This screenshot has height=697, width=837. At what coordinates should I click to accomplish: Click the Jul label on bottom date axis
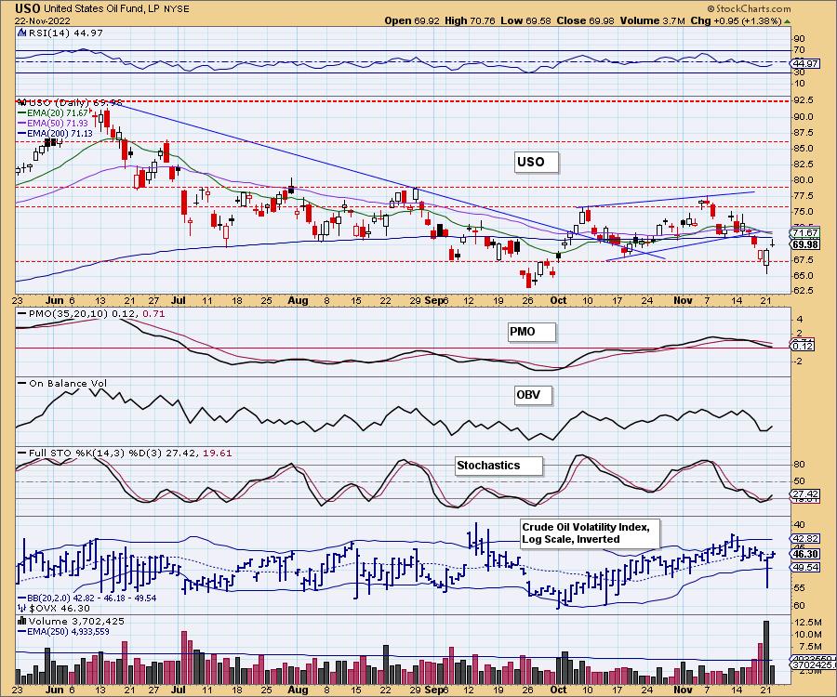[178, 690]
